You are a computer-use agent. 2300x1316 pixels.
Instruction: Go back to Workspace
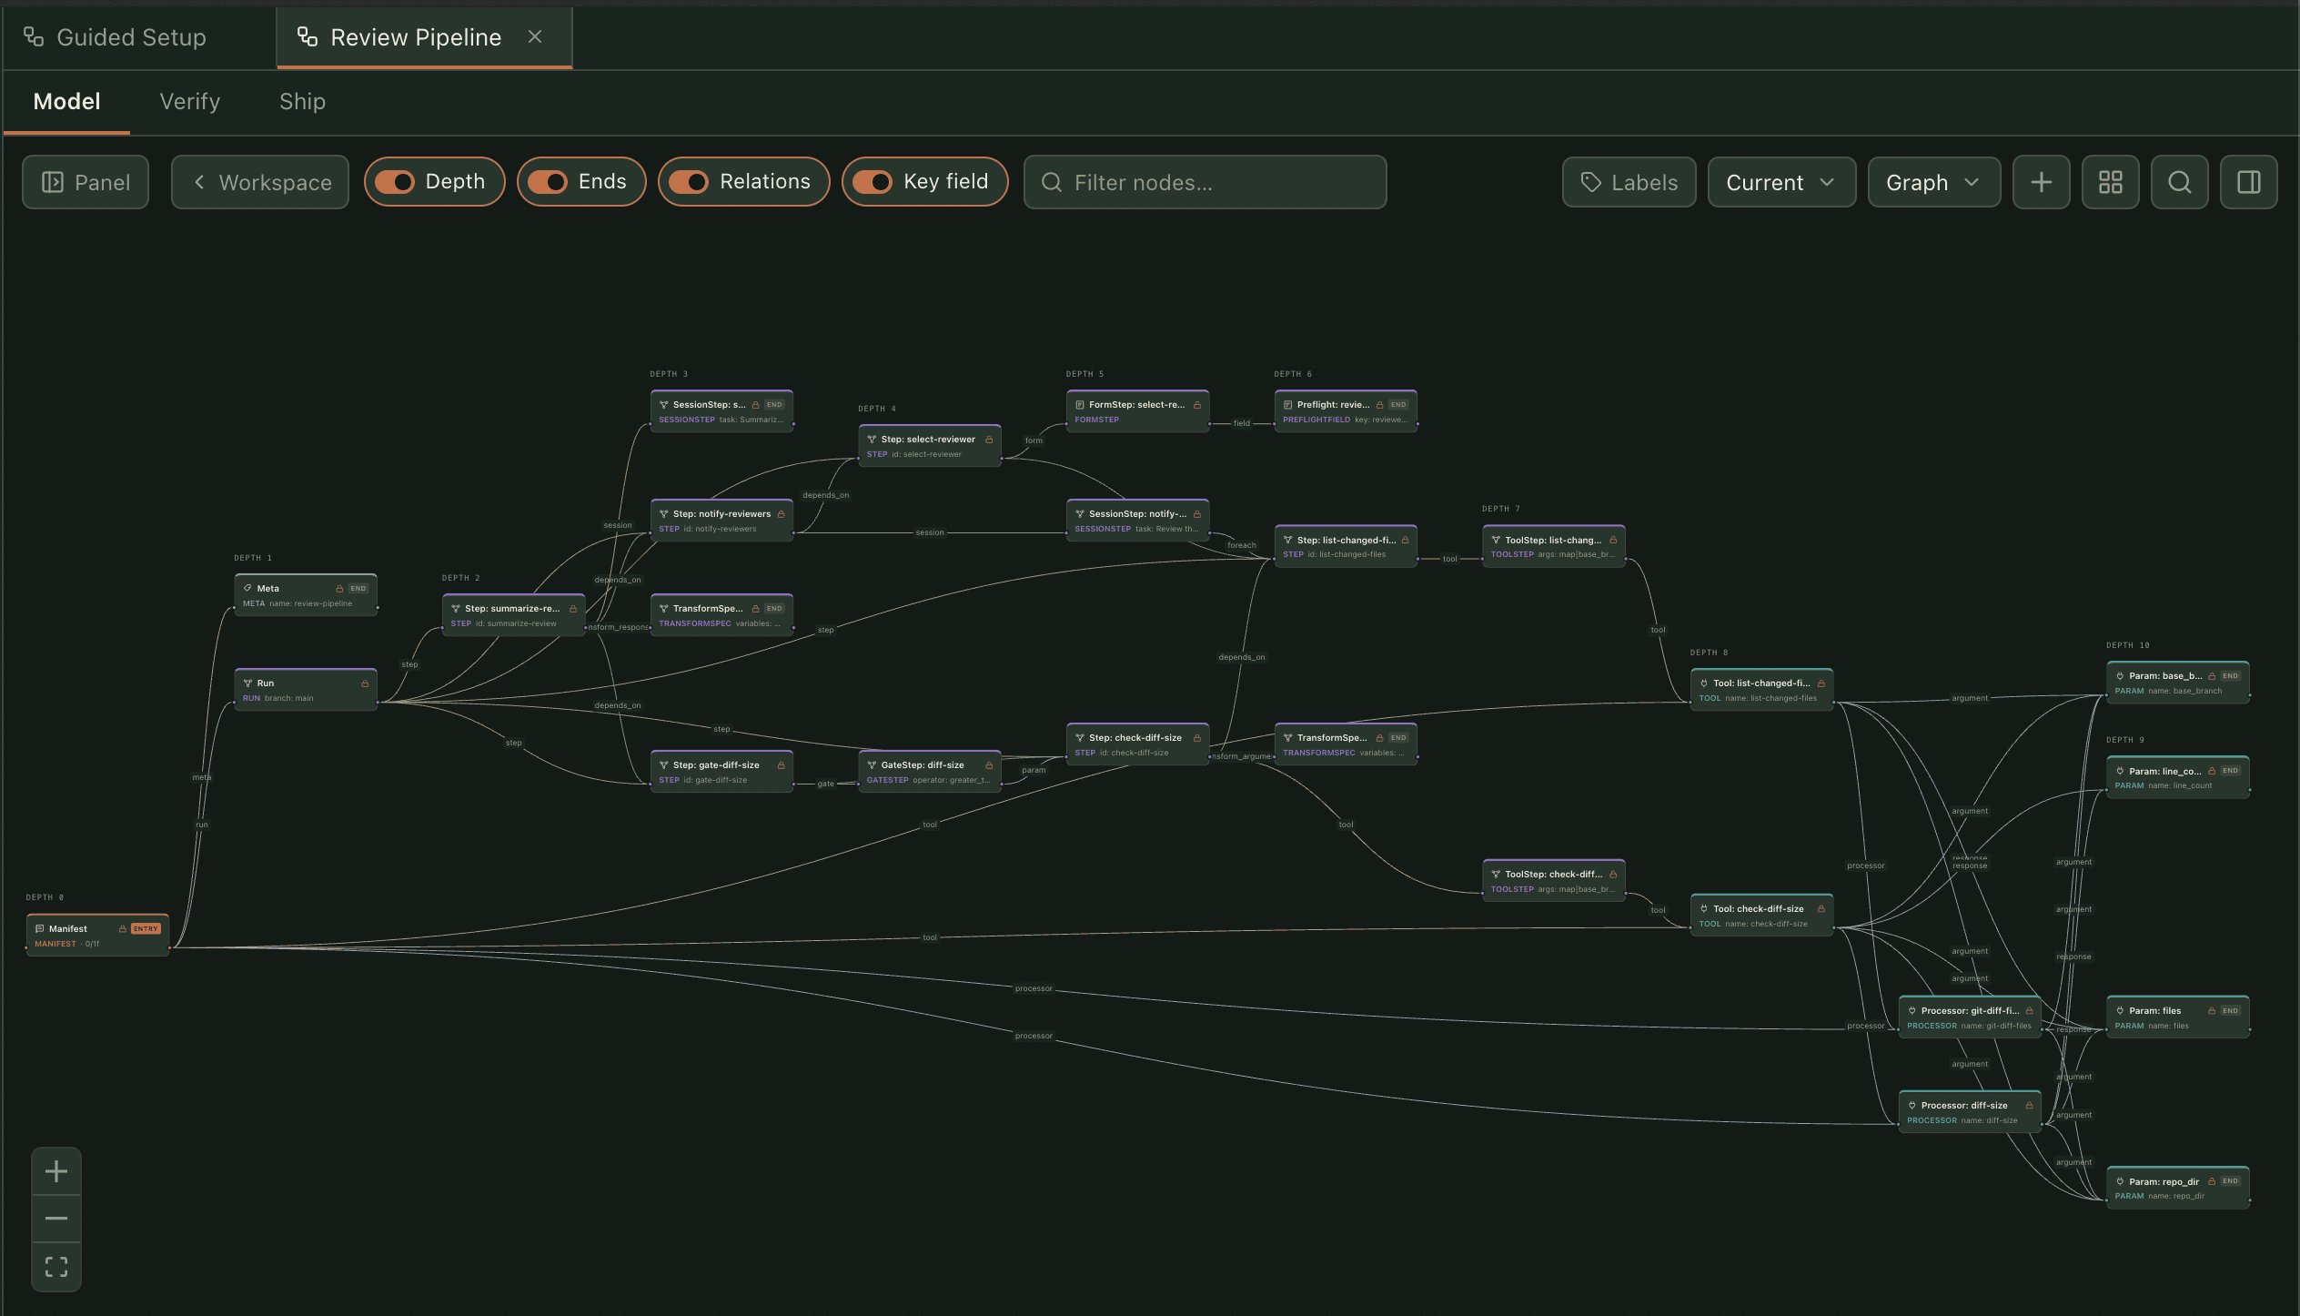[260, 183]
